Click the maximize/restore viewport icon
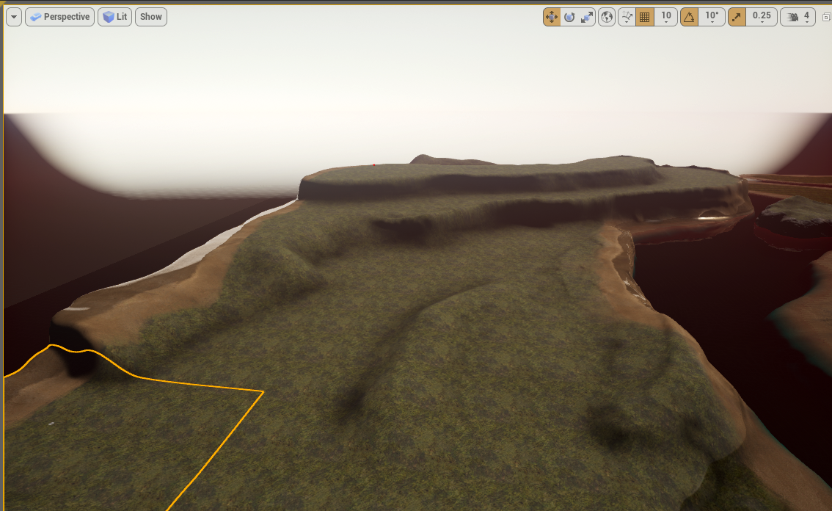Image resolution: width=832 pixels, height=511 pixels. [x=826, y=18]
